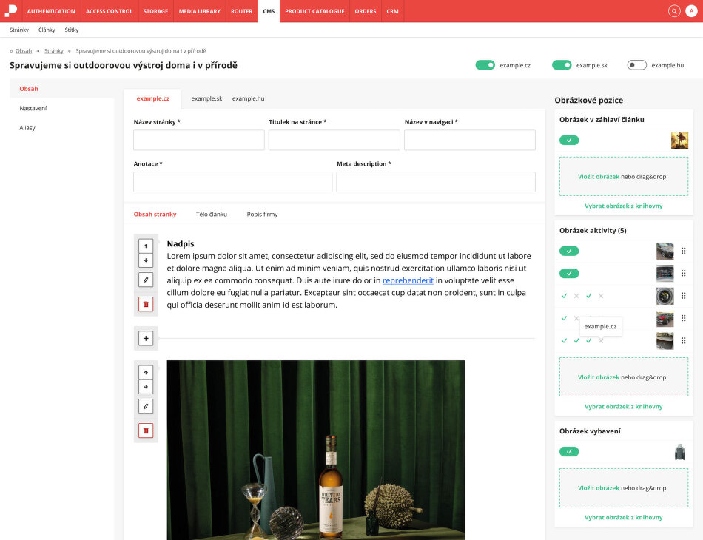Switch to example.hu language tab

[249, 98]
